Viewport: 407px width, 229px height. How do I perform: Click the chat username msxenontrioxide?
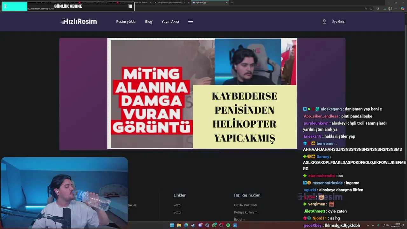pos(328,183)
